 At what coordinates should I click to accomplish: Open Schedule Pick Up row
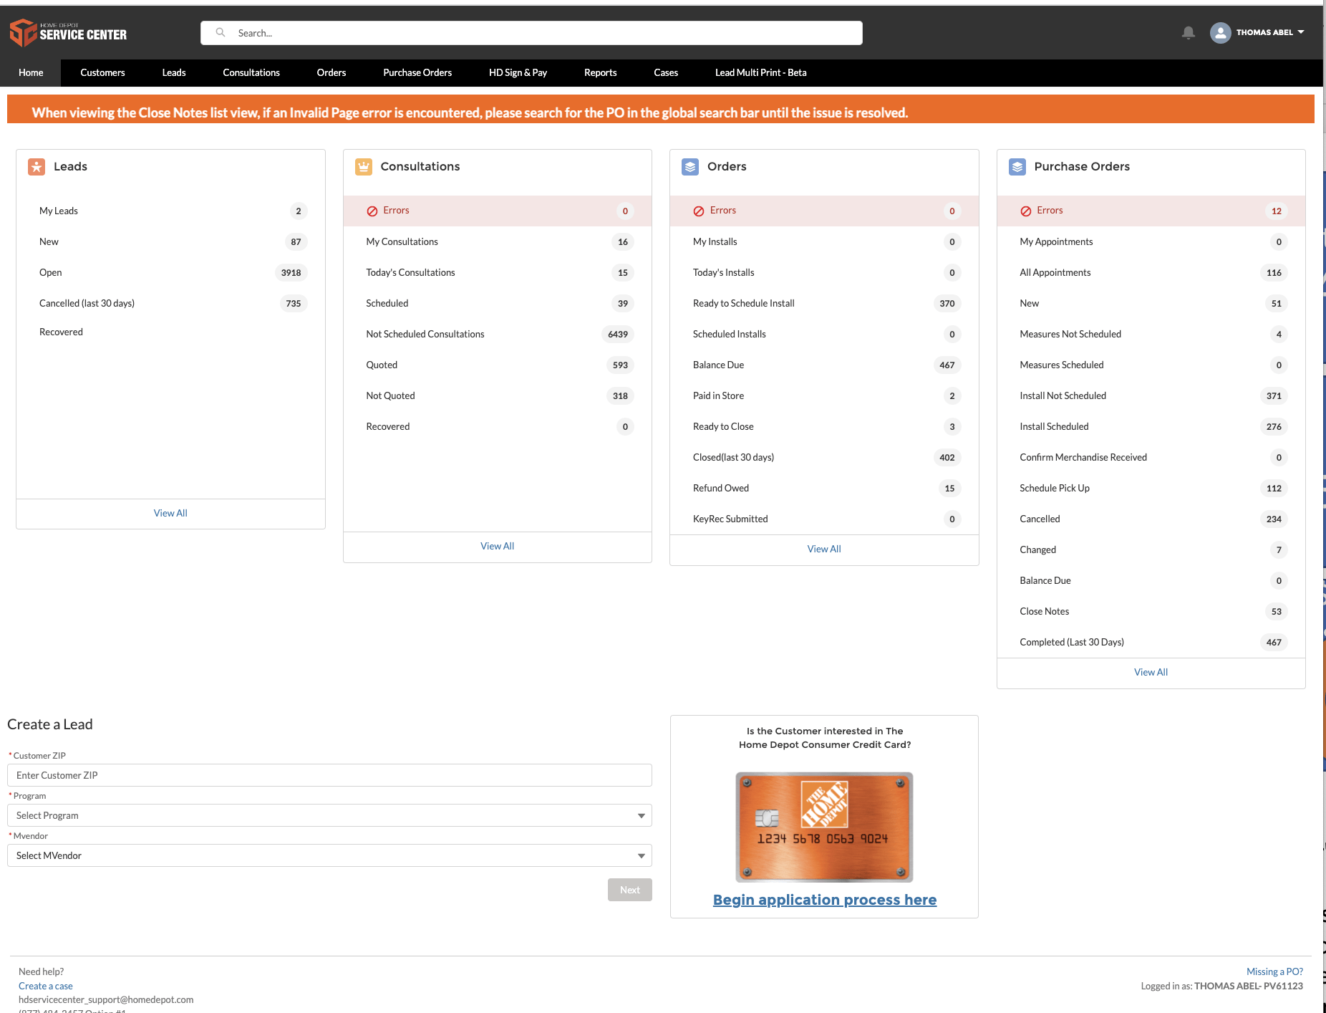coord(1151,488)
